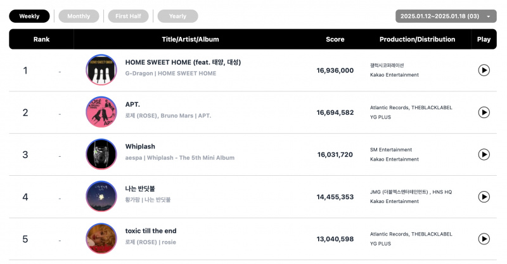Open the toxic till the end title link
The height and width of the screenshot is (264, 507).
point(151,231)
